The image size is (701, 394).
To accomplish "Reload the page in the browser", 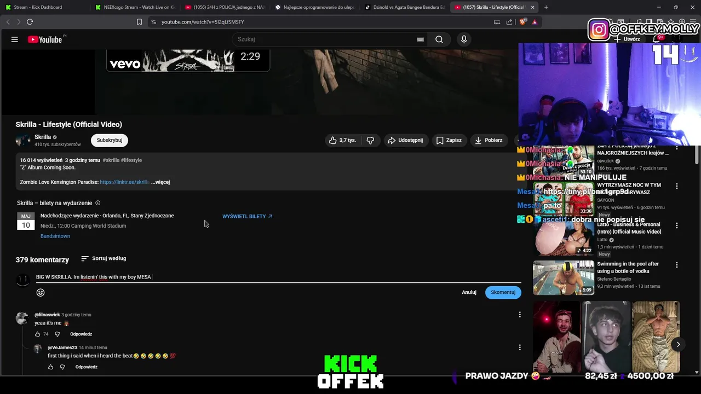I will point(30,22).
